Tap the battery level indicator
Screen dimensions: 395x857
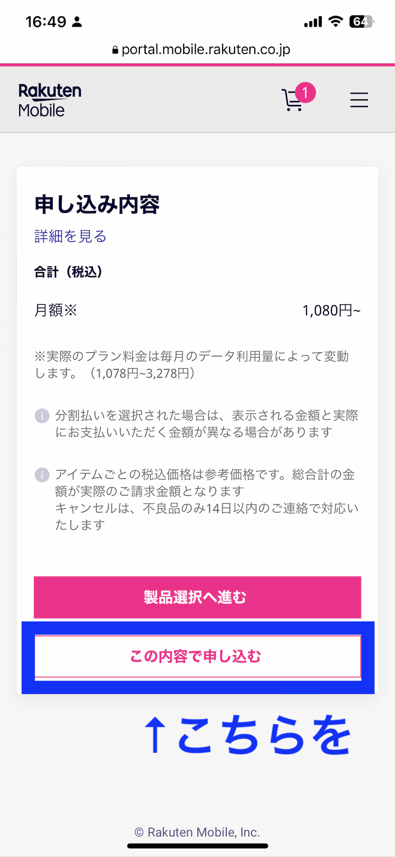pos(361,21)
